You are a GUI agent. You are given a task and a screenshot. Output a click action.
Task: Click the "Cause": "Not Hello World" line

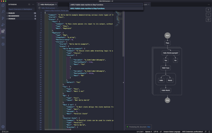78,100
